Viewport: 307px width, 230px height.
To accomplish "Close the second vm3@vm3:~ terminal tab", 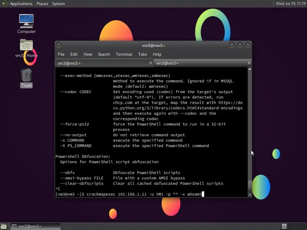I will (x=249, y=63).
